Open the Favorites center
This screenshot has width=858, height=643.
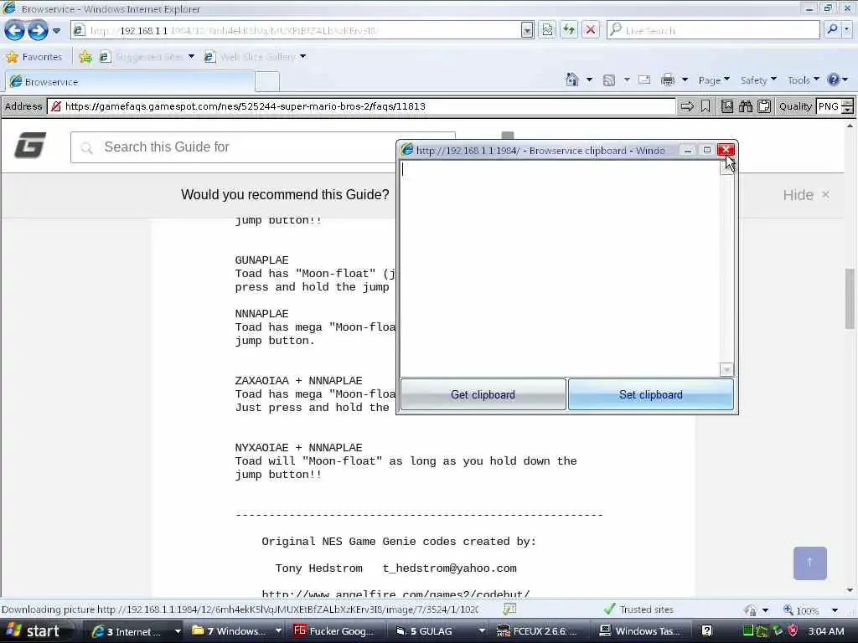34,57
